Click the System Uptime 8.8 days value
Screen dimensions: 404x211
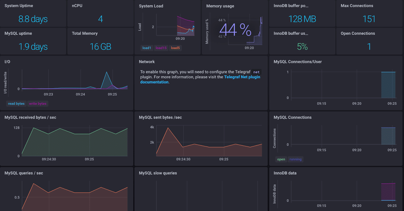click(33, 19)
